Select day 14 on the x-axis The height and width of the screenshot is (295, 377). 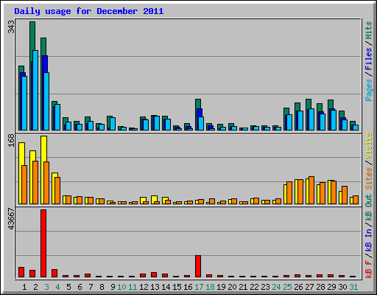(x=166, y=287)
